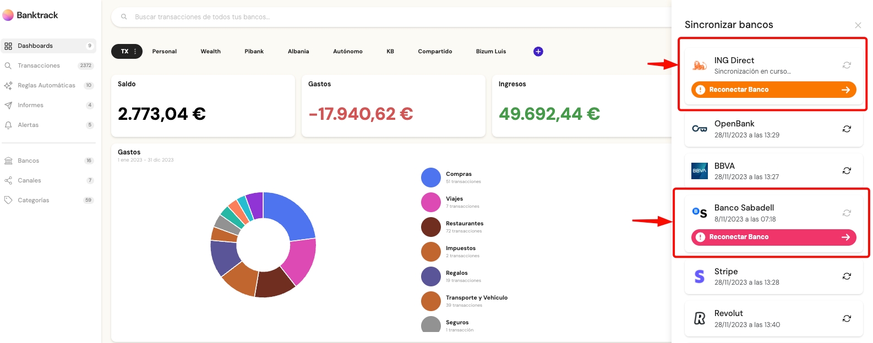The width and height of the screenshot is (873, 343).
Task: Refresh the BBVA bank sync
Action: [847, 171]
